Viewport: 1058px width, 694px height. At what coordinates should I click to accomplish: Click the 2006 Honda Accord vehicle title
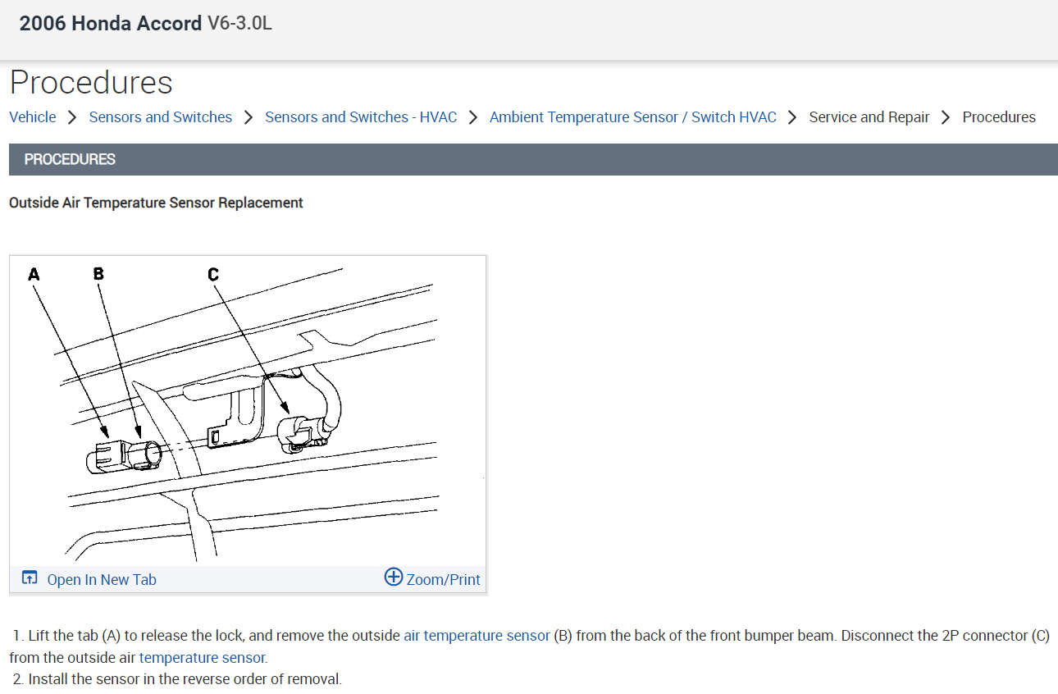(111, 24)
